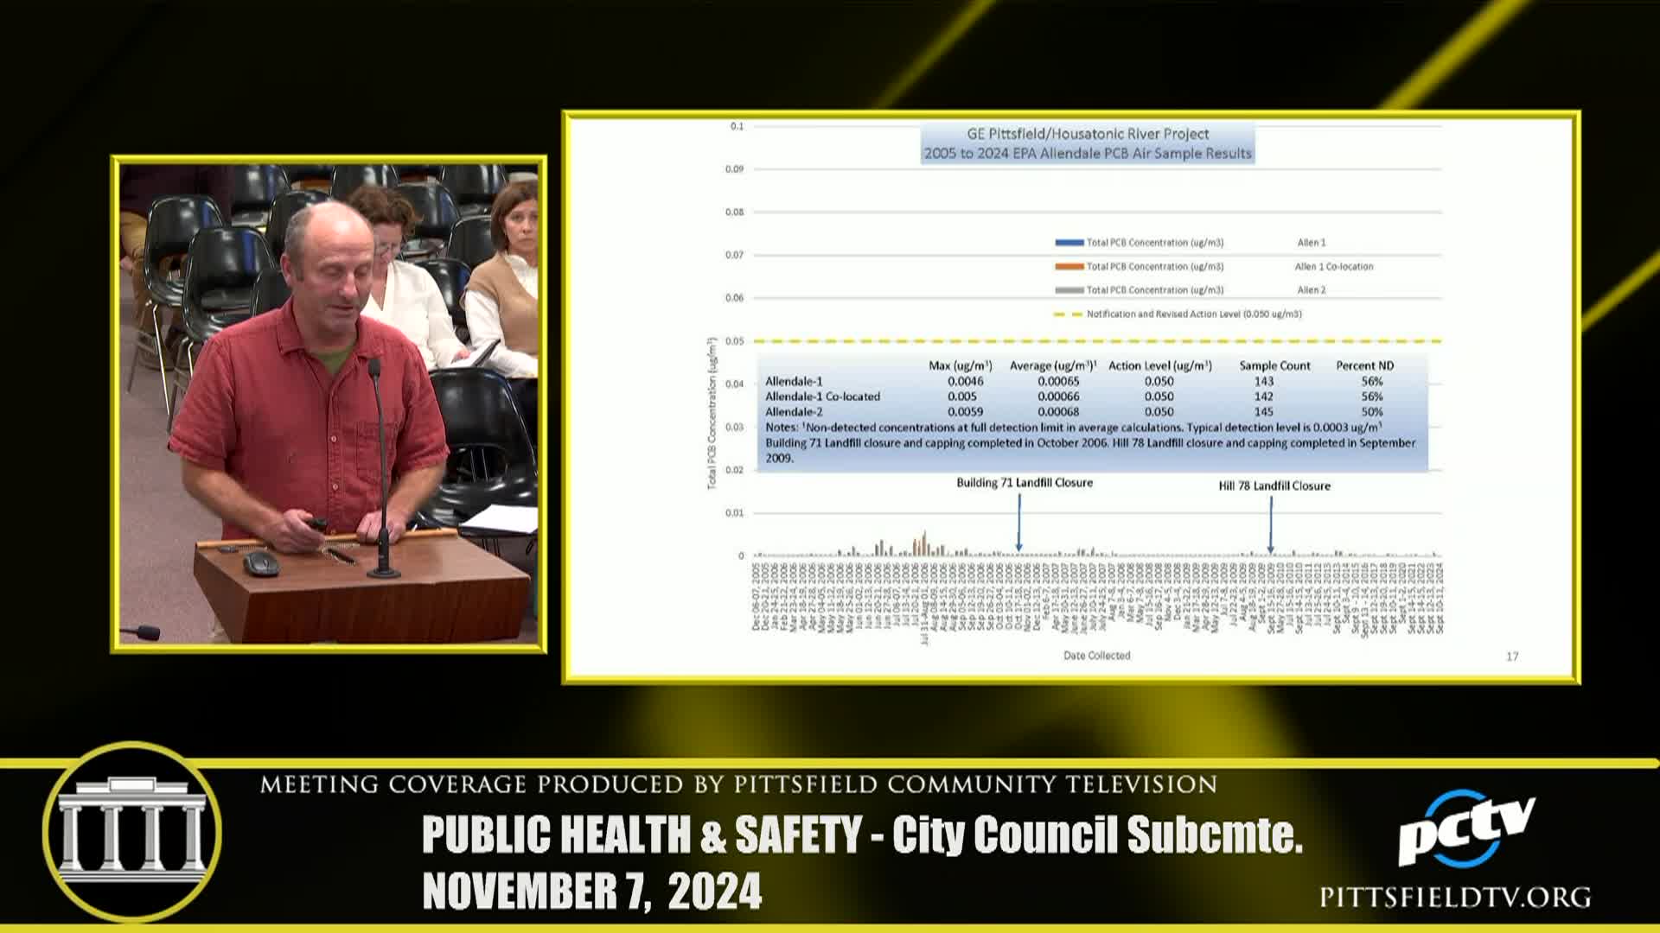Screen dimensions: 1660x933
Task: Click the y-axis tick '0.05'
Action: (734, 341)
